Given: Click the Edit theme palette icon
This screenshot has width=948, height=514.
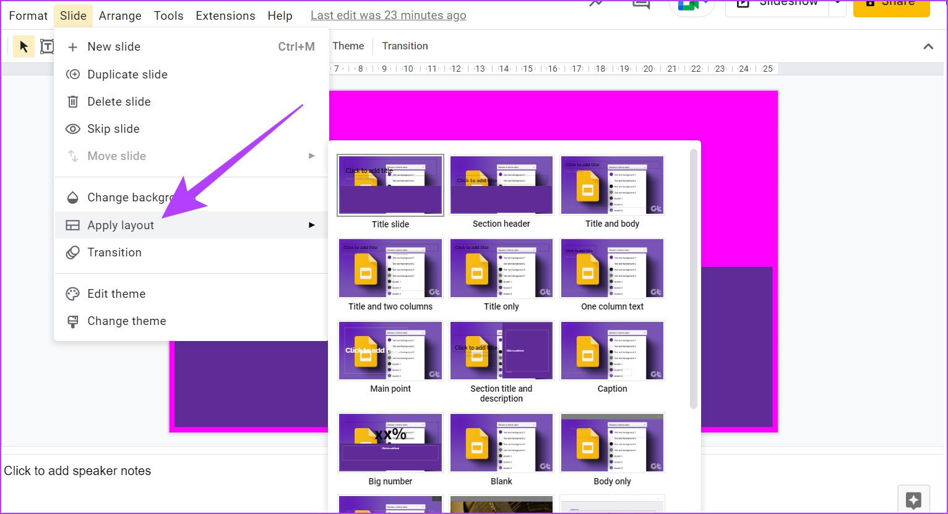Looking at the screenshot, I should tap(72, 293).
